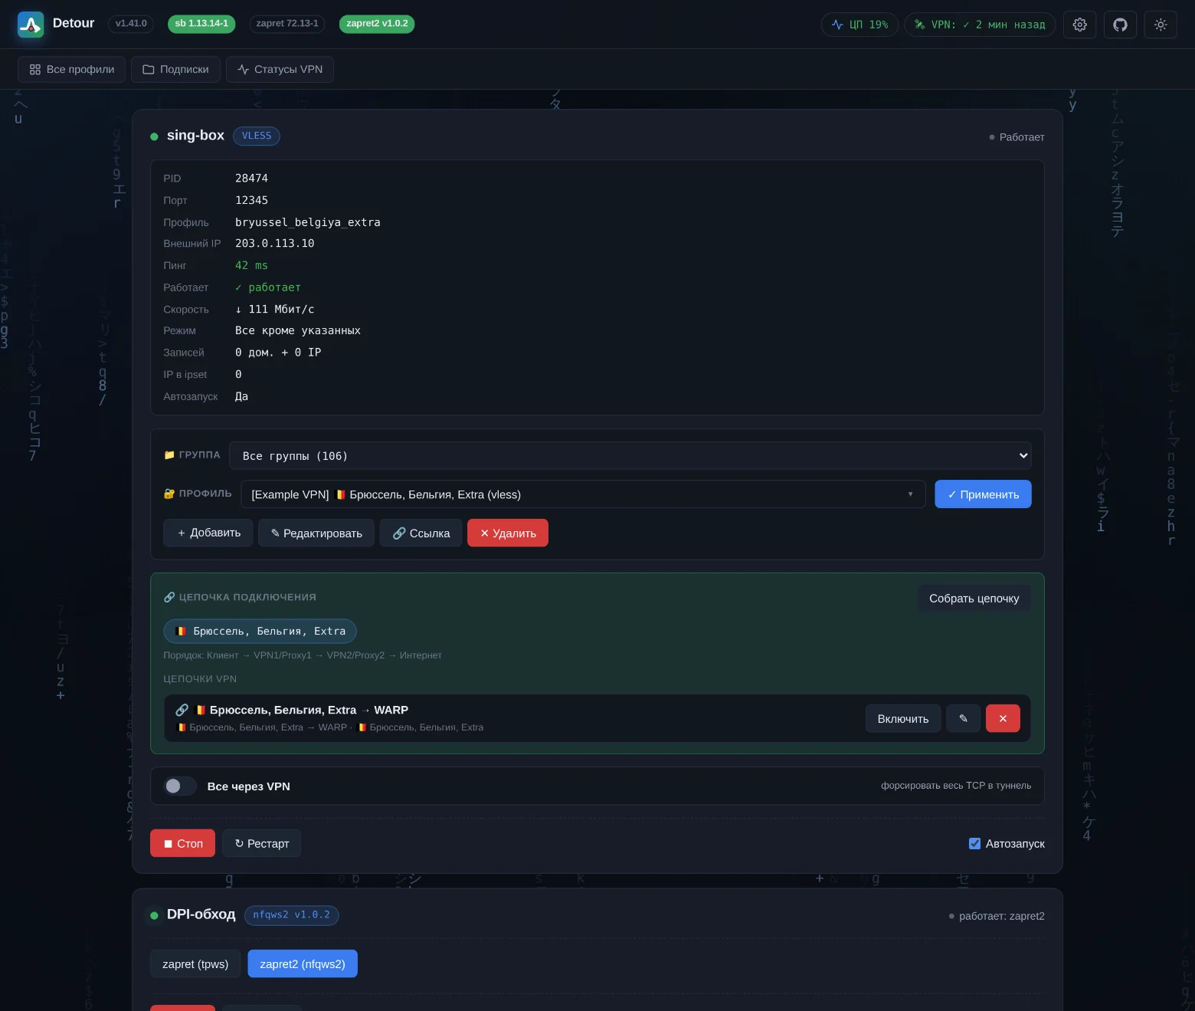Toggle Все через VPN switch
This screenshot has width=1195, height=1011.
coord(180,786)
